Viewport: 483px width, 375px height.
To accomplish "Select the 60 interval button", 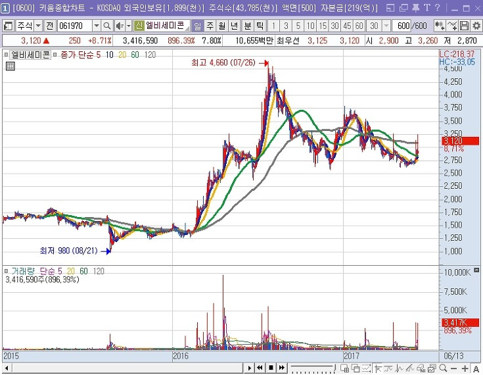I will click(x=359, y=26).
